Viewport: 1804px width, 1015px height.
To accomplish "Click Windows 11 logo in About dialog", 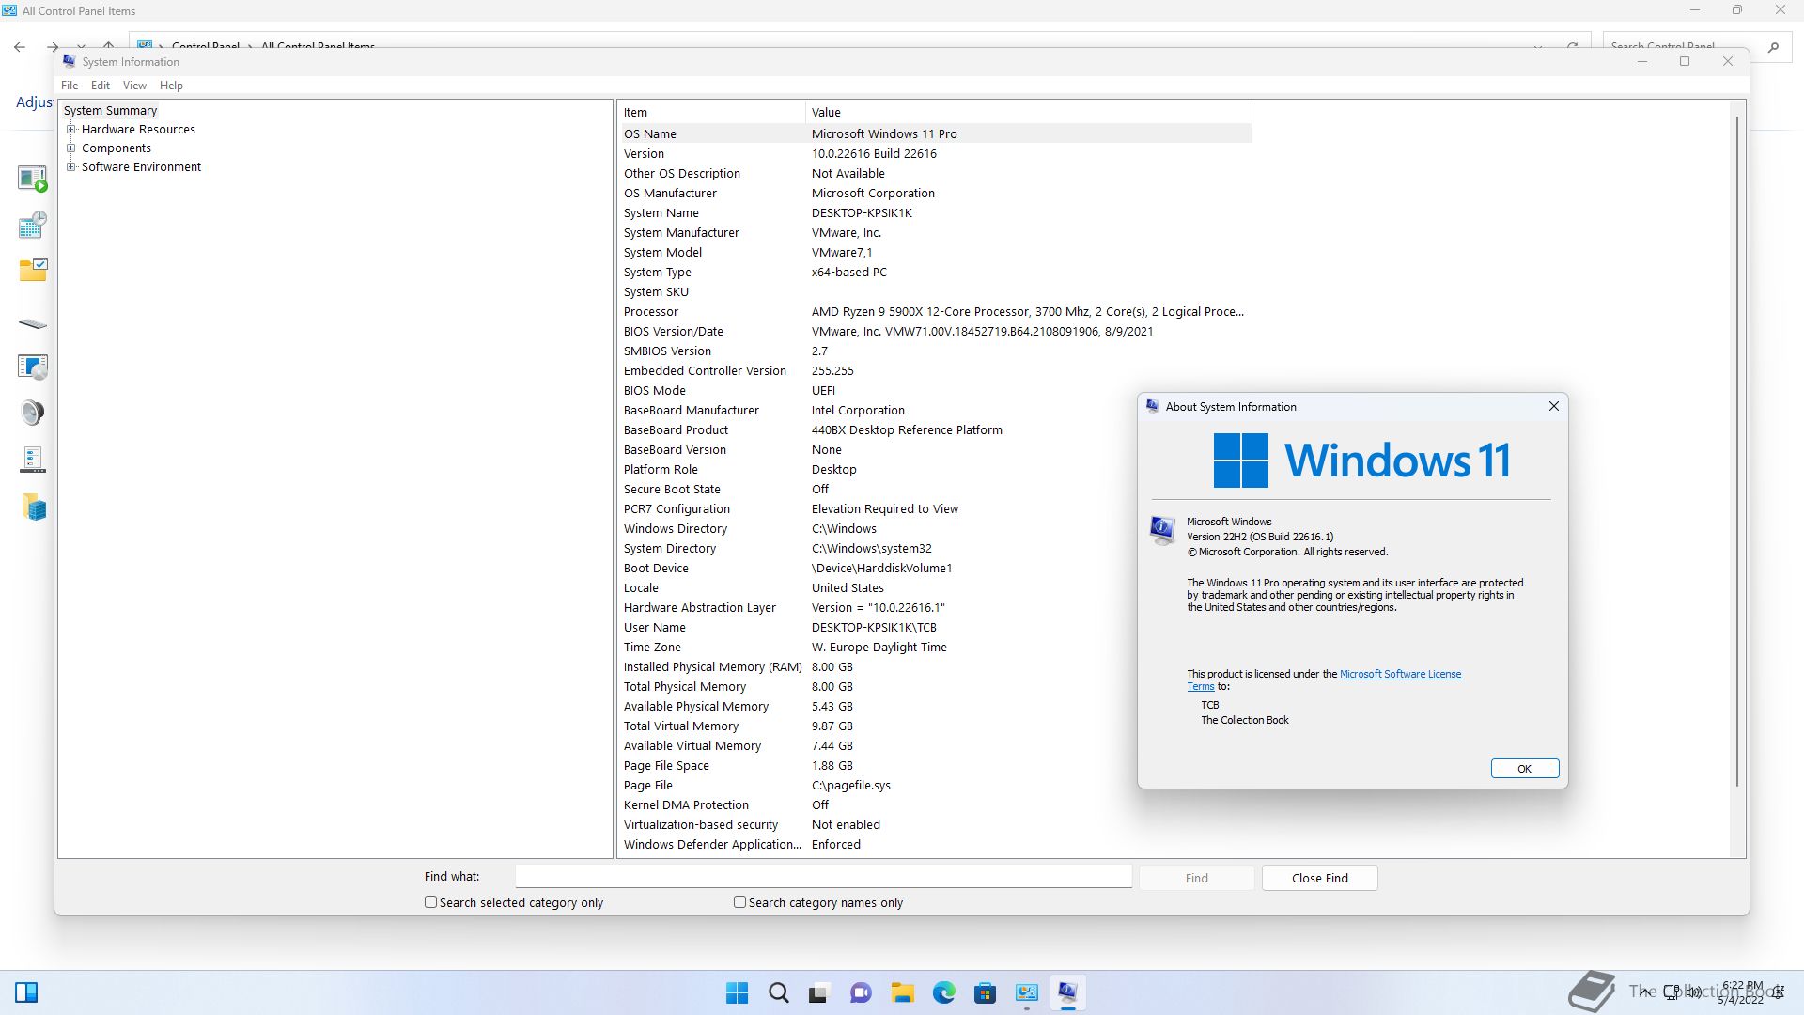I will click(x=1361, y=461).
